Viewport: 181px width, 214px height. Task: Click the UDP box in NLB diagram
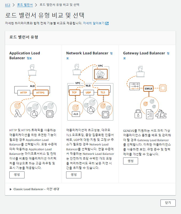pos(89,92)
